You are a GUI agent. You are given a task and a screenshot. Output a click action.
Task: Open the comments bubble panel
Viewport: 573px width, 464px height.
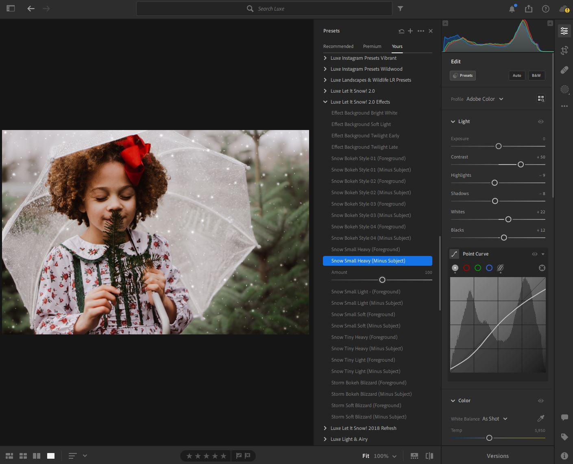click(x=564, y=418)
